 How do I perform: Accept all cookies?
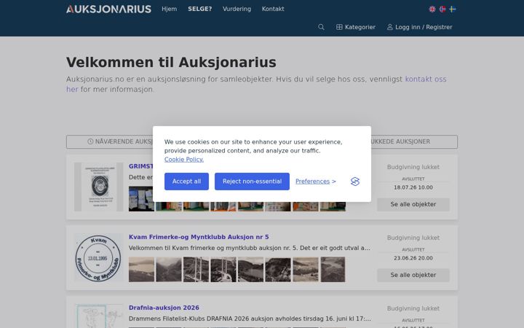click(186, 181)
